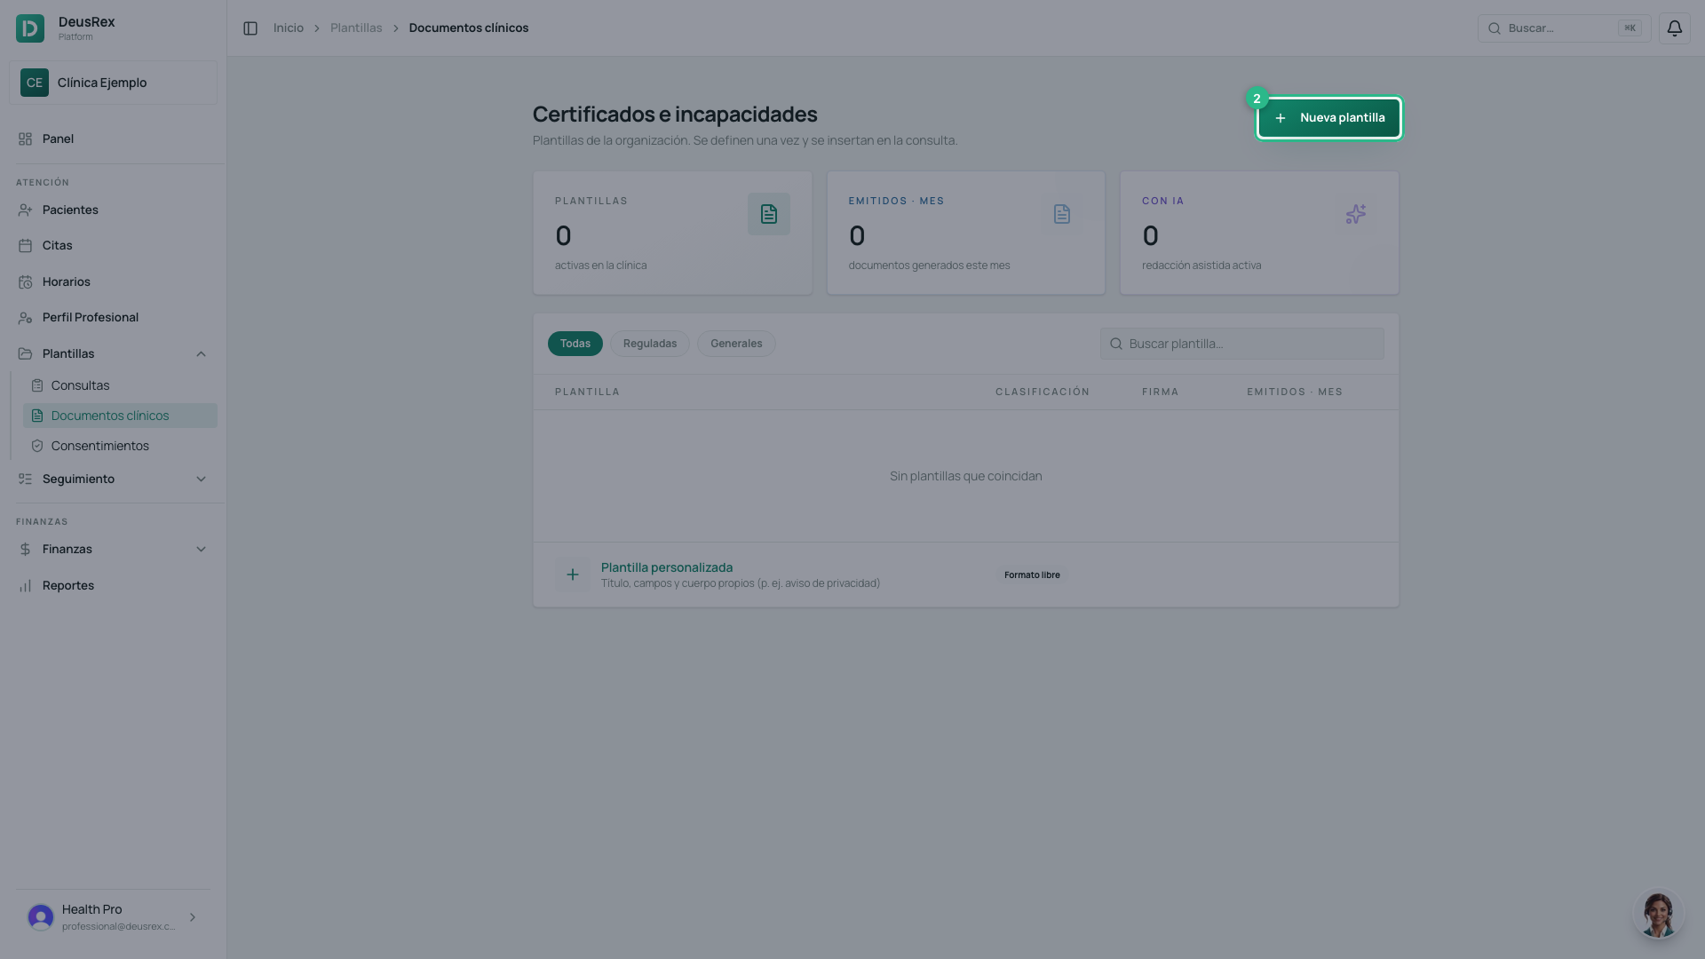Select the Generales filter tab
Viewport: 1705px width, 959px height.
[x=736, y=344]
